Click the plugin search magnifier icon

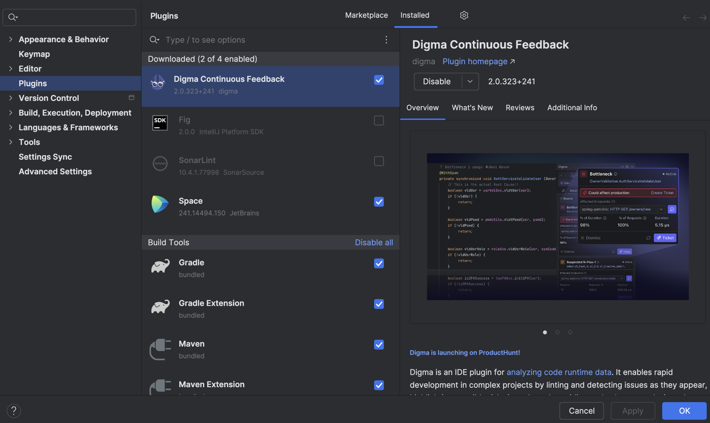coord(154,40)
